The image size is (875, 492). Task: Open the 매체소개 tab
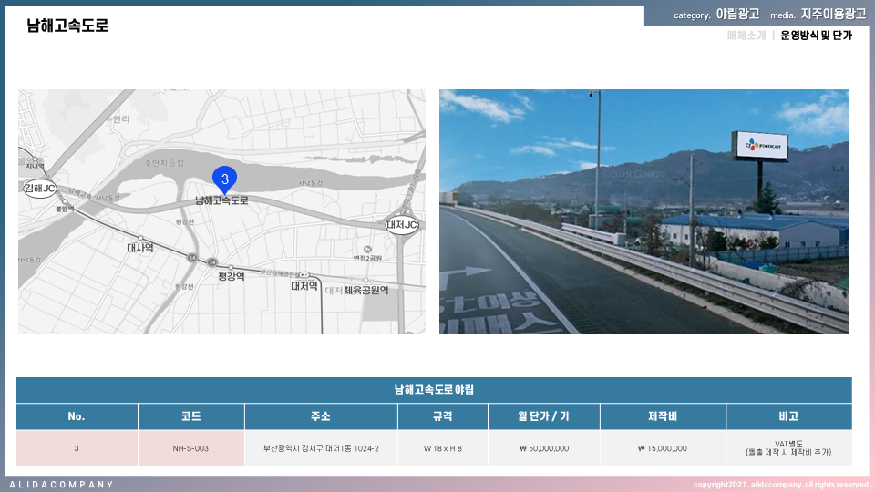746,36
